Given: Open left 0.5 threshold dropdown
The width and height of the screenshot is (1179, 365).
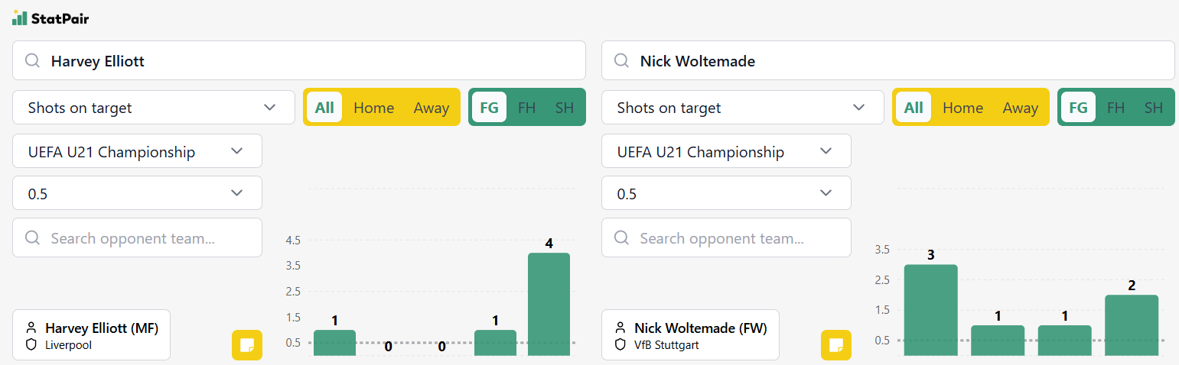Looking at the screenshot, I should coord(137,193).
